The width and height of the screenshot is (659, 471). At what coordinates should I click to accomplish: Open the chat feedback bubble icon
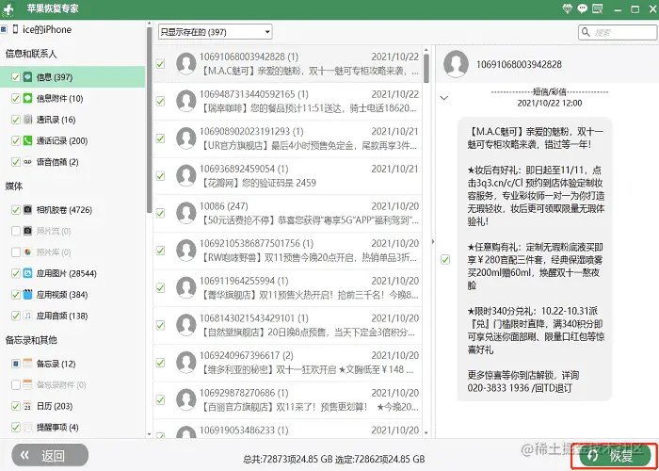(582, 8)
